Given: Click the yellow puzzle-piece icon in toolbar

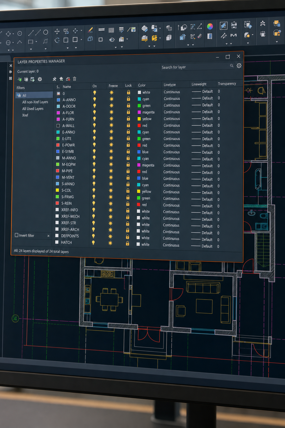Looking at the screenshot, I should pyautogui.click(x=154, y=38).
